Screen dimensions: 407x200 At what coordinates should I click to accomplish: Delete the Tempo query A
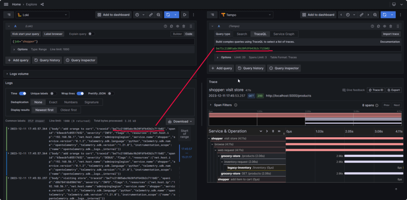pyautogui.click(x=391, y=26)
